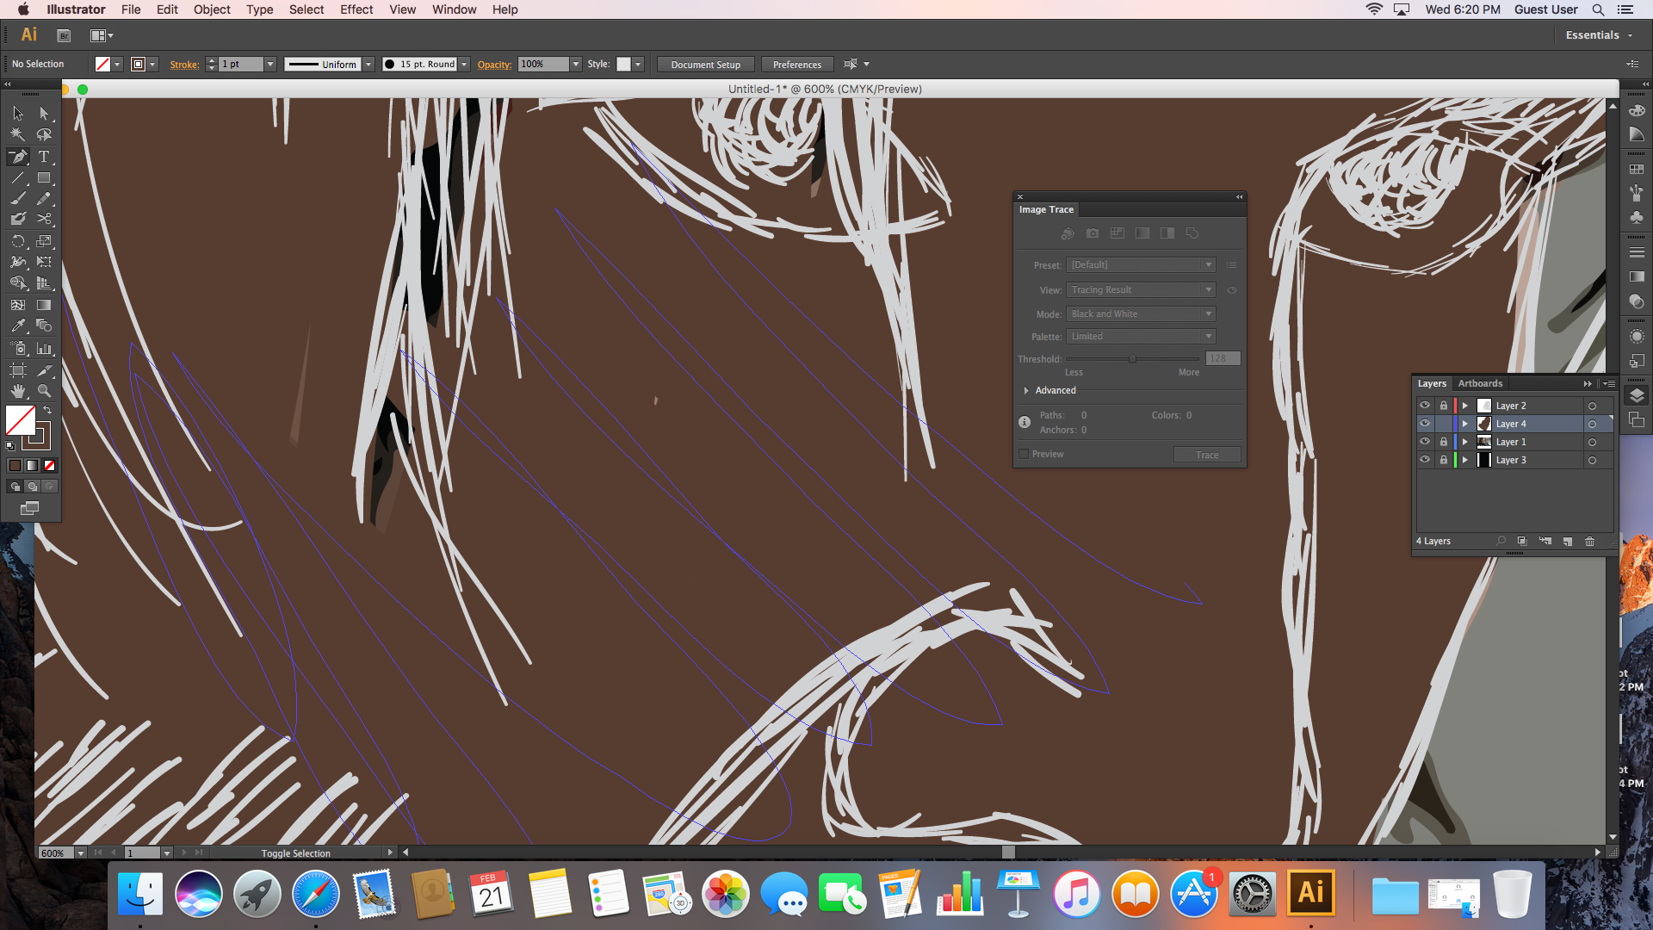Expand Advanced section in Image Trace

[x=1026, y=391]
